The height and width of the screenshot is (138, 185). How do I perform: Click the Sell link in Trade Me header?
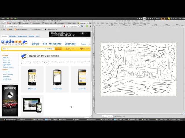pos(45,44)
